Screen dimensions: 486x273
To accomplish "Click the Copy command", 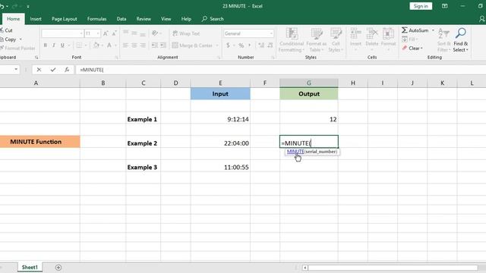I will (8, 39).
